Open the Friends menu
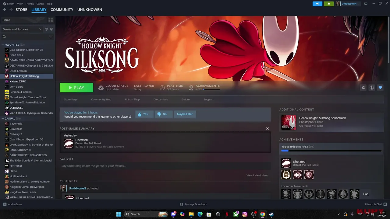The height and width of the screenshot is (219, 390). [30, 4]
